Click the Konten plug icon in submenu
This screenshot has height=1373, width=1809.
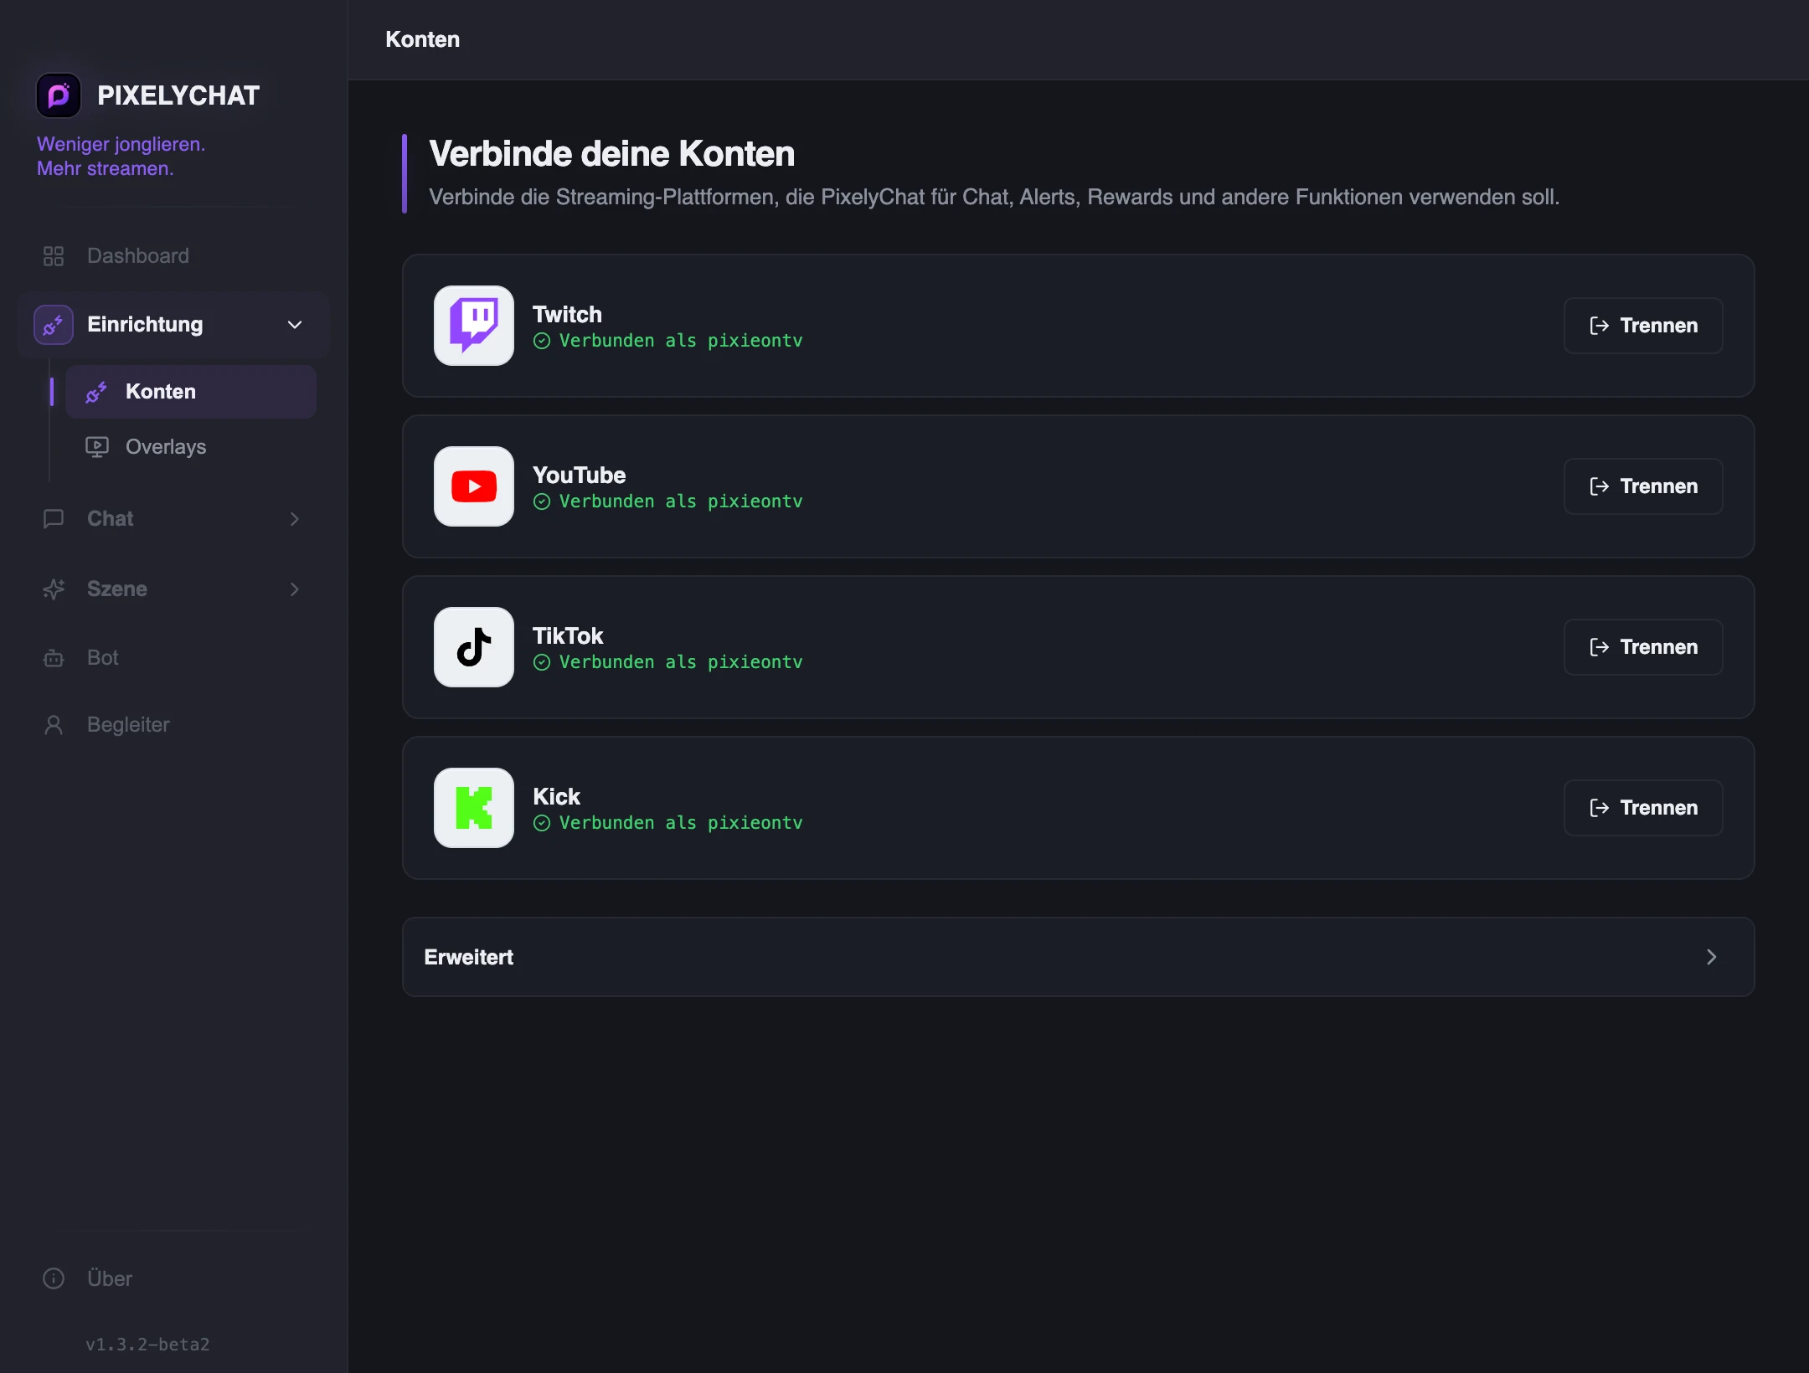pyautogui.click(x=96, y=392)
